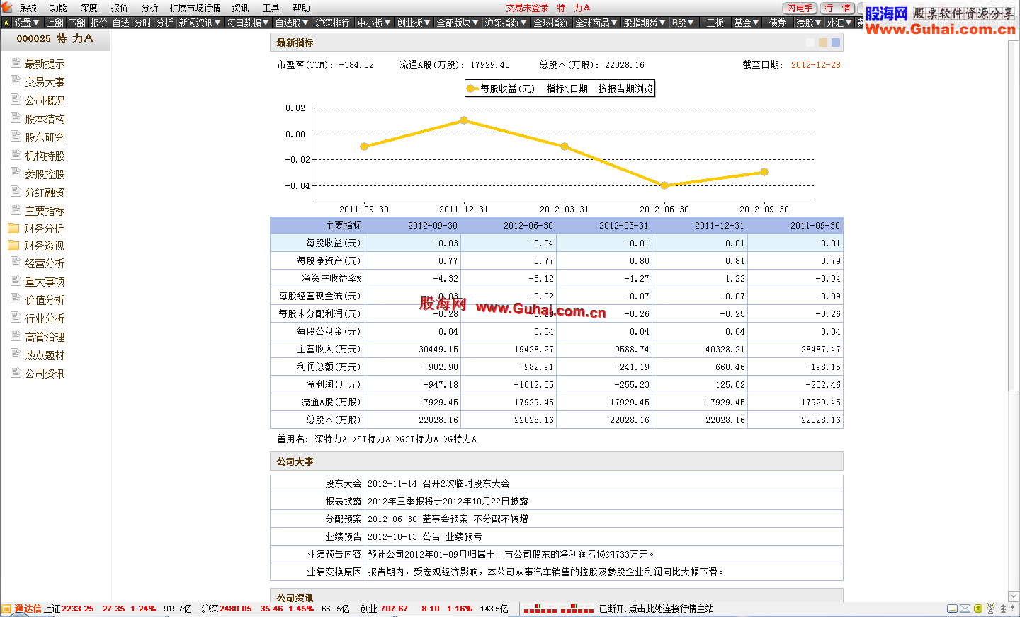Open the 系统 menu
This screenshot has height=617, width=1020.
coord(28,8)
